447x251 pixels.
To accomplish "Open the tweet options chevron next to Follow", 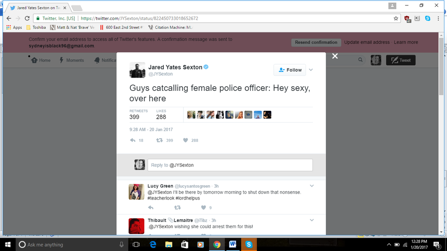I will click(311, 70).
